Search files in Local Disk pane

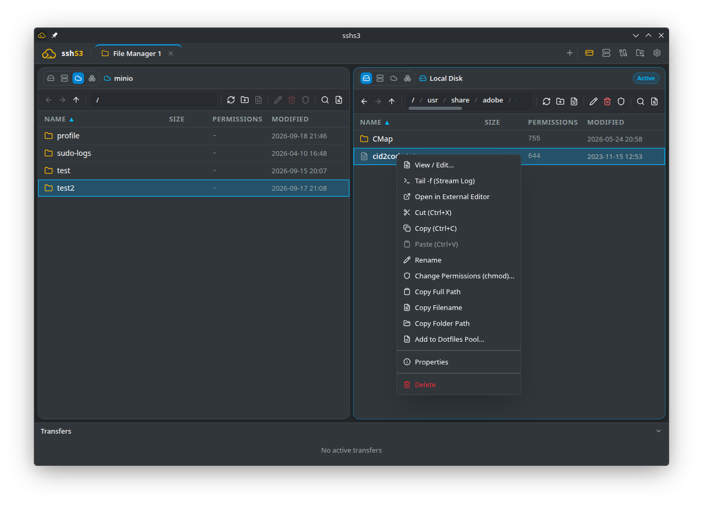pyautogui.click(x=641, y=101)
